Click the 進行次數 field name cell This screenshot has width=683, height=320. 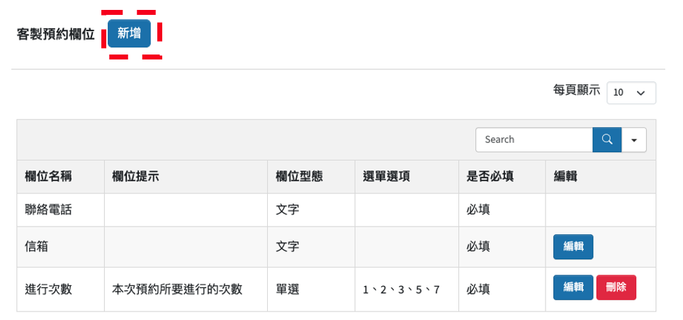[x=48, y=290]
